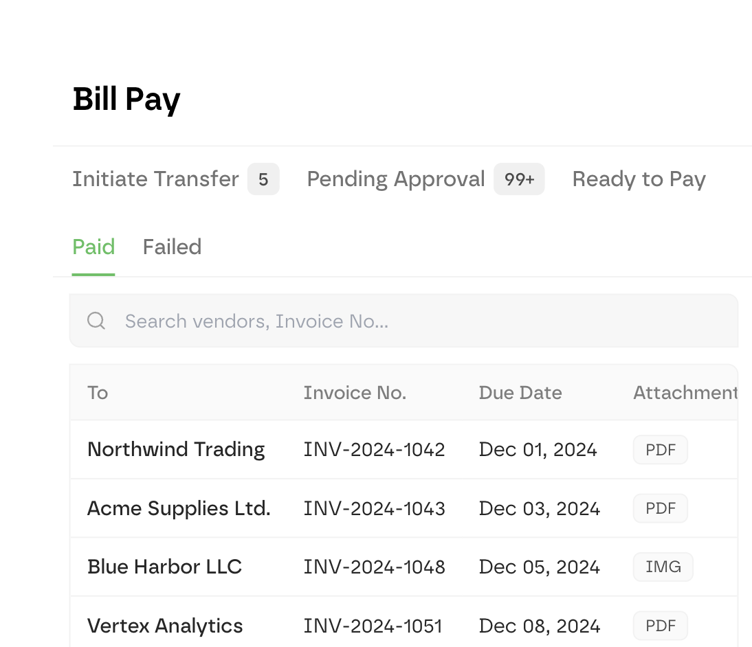This screenshot has height=647, width=752.
Task: Open the Initiate Transfer tab
Action: [155, 179]
